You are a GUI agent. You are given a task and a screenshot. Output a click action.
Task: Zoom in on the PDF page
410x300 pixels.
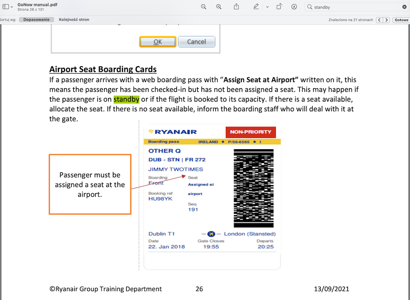[x=219, y=7]
